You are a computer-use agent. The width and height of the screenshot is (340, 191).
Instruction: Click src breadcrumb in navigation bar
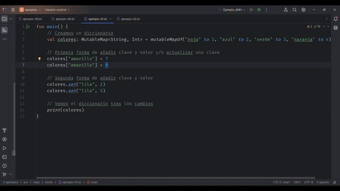click(x=25, y=182)
